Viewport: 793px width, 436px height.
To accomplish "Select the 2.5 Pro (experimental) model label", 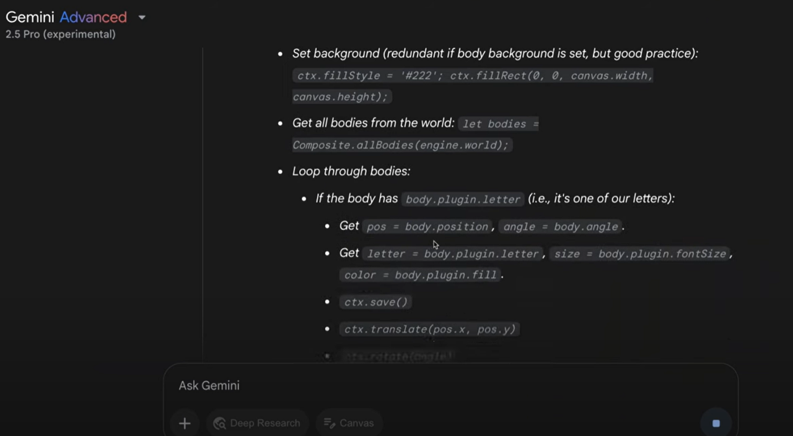I will tap(61, 34).
